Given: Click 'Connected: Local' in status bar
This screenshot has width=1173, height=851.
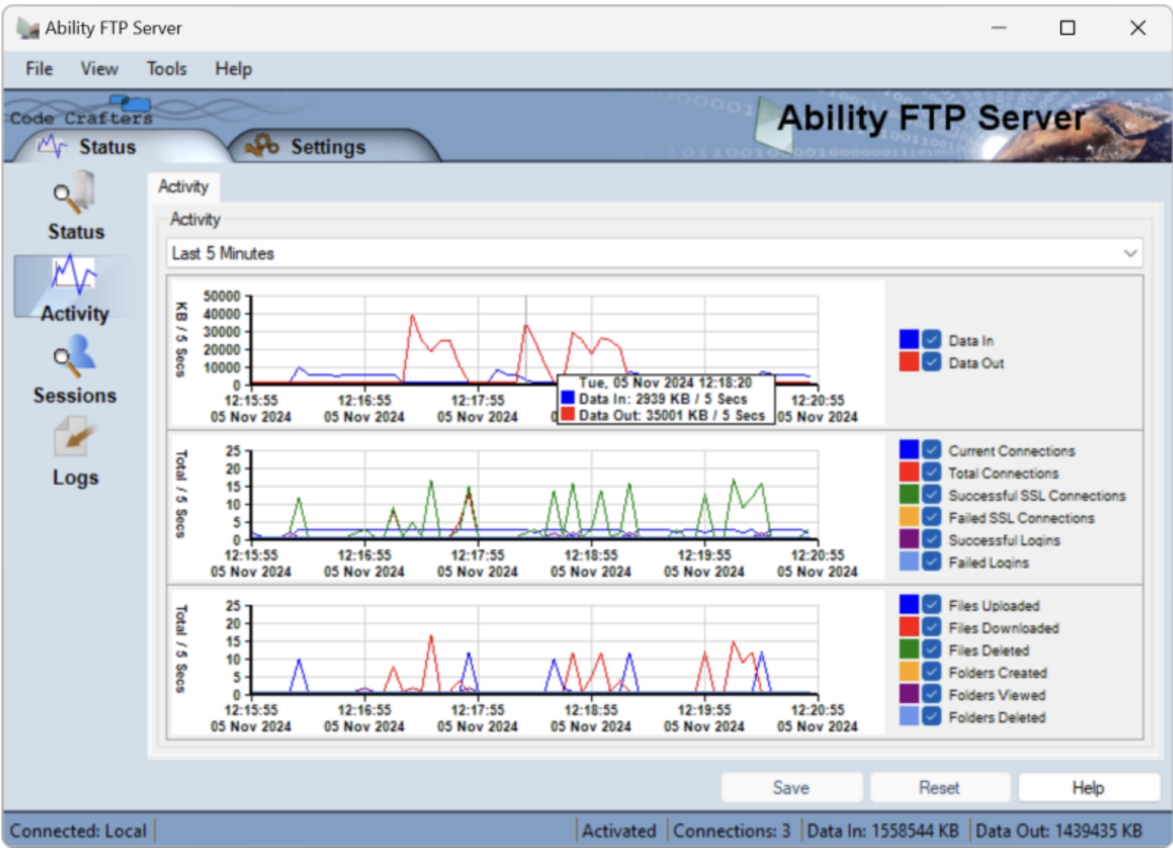Looking at the screenshot, I should [78, 831].
